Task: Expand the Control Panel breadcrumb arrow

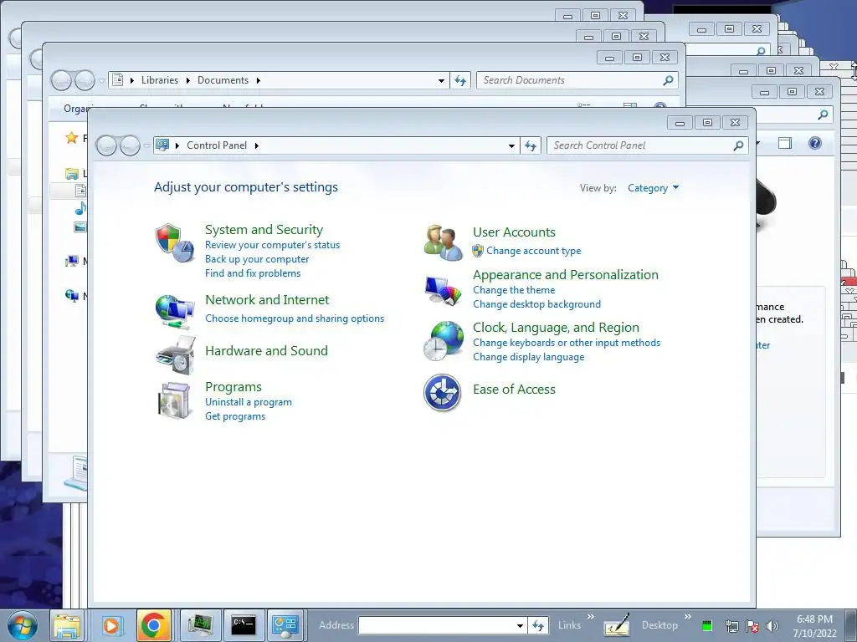Action: [256, 145]
